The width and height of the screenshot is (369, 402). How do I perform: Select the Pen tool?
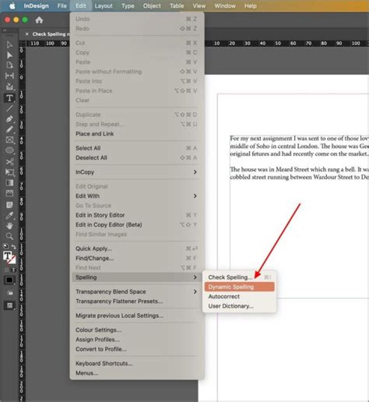pos(9,119)
